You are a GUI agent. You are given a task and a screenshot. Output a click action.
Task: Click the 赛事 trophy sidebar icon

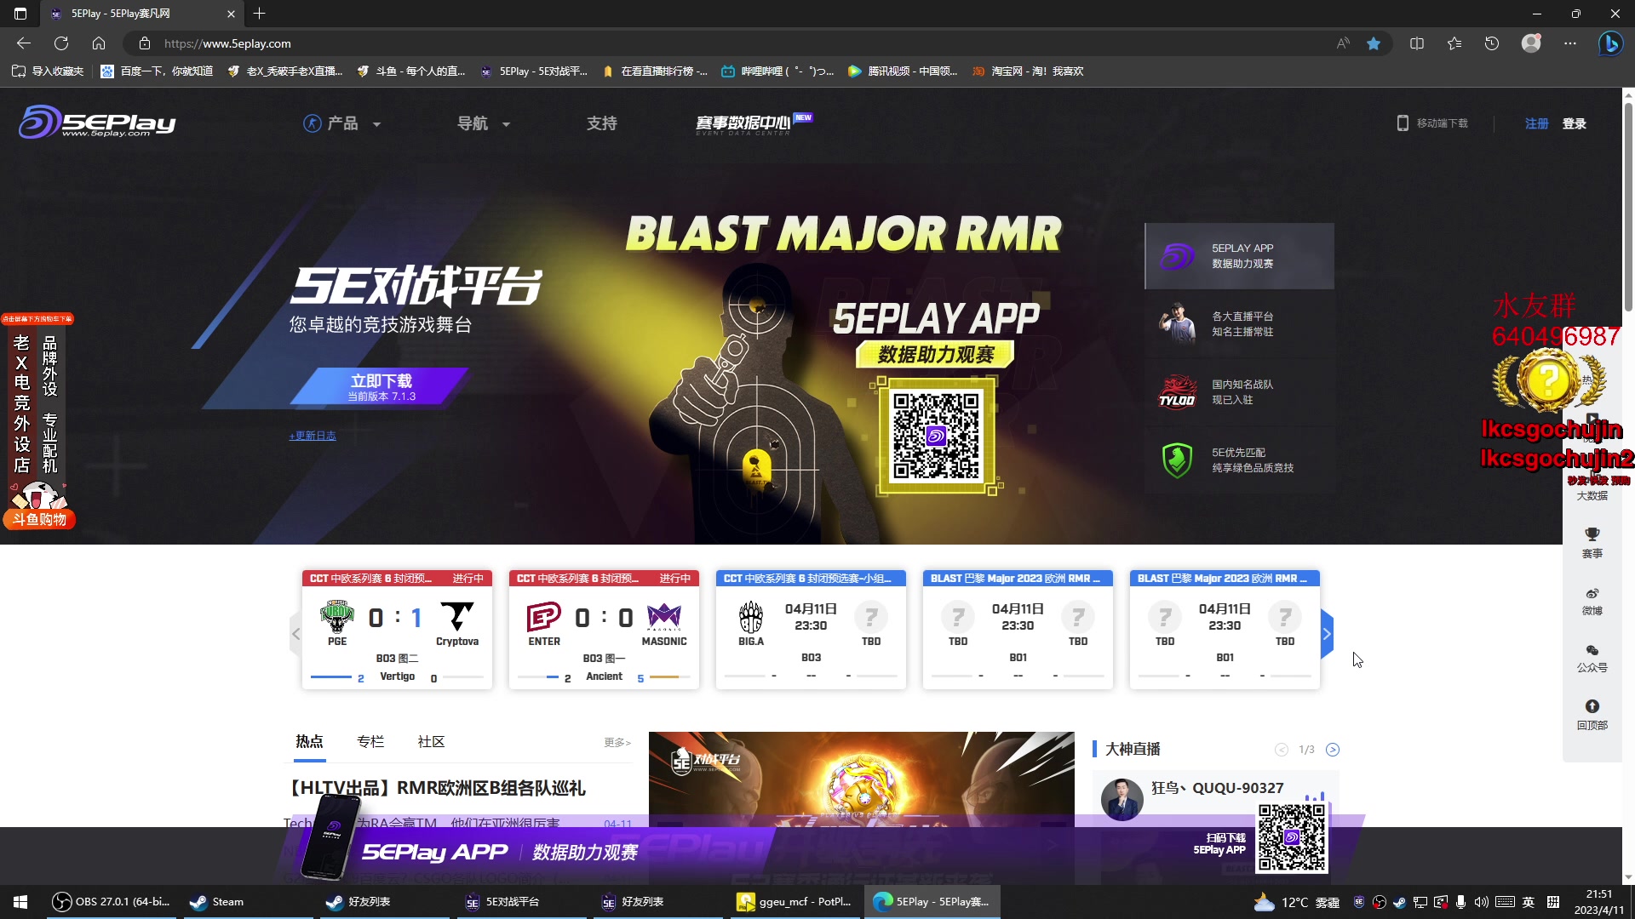(x=1592, y=542)
